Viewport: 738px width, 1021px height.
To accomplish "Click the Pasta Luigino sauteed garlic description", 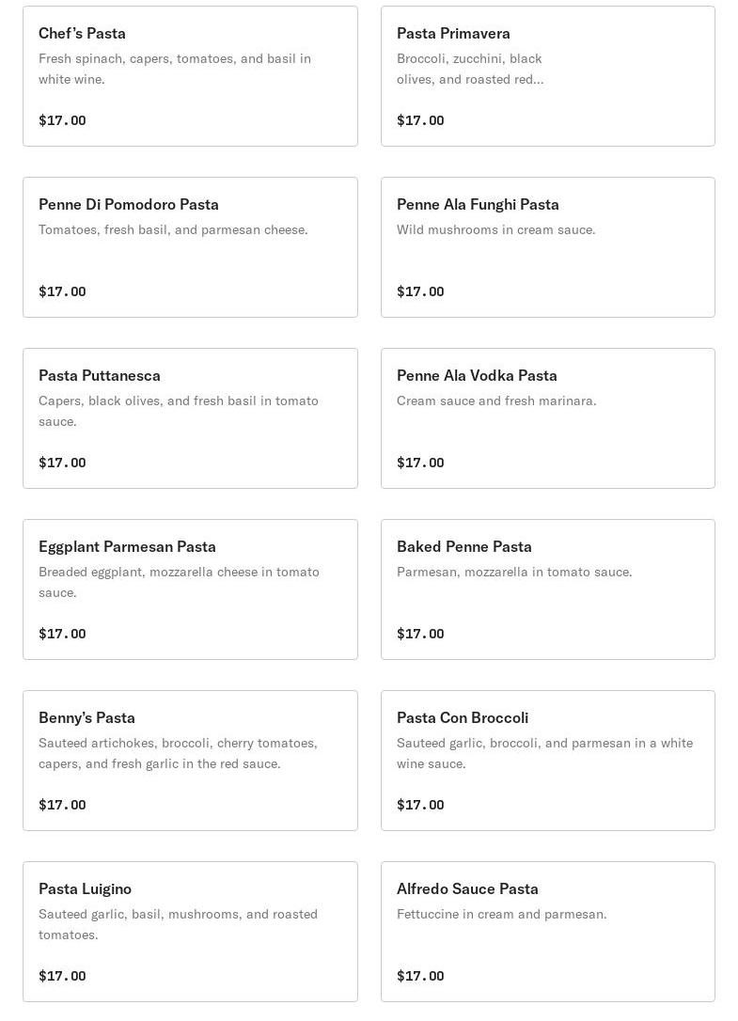I will [x=178, y=924].
